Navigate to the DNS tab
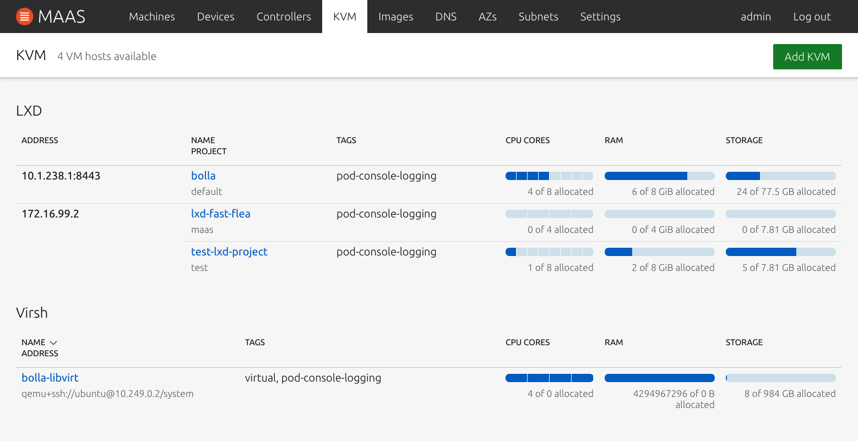Viewport: 858px width, 441px height. (x=446, y=17)
